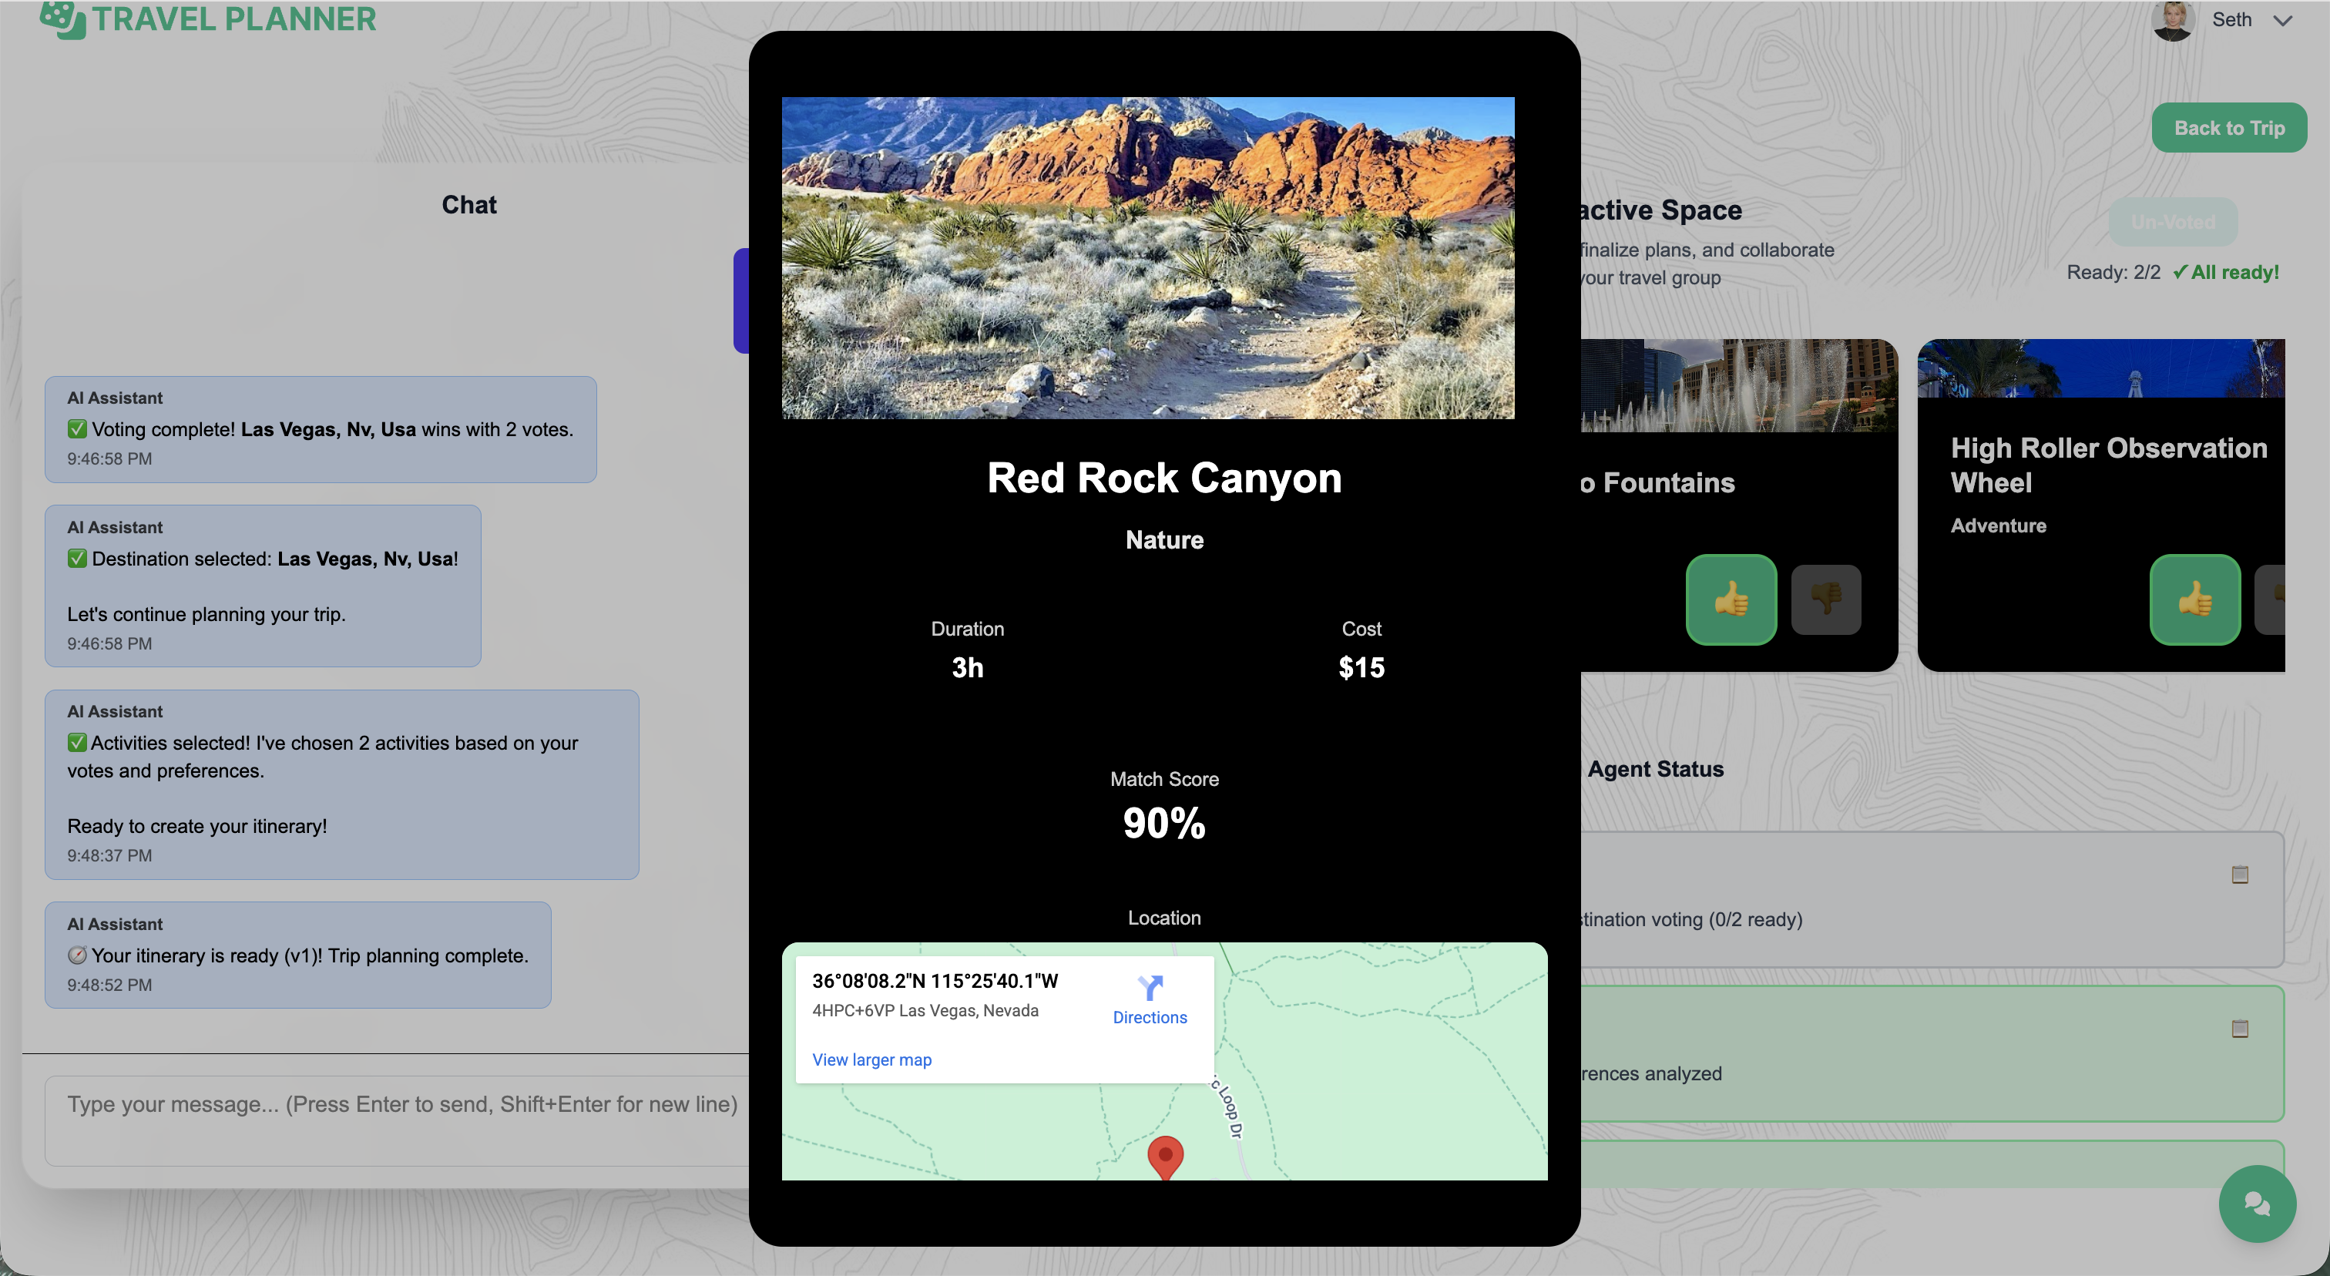Thumbs up High Roller Observation Wheel
Screen dimensions: 2330x1276
(2194, 599)
